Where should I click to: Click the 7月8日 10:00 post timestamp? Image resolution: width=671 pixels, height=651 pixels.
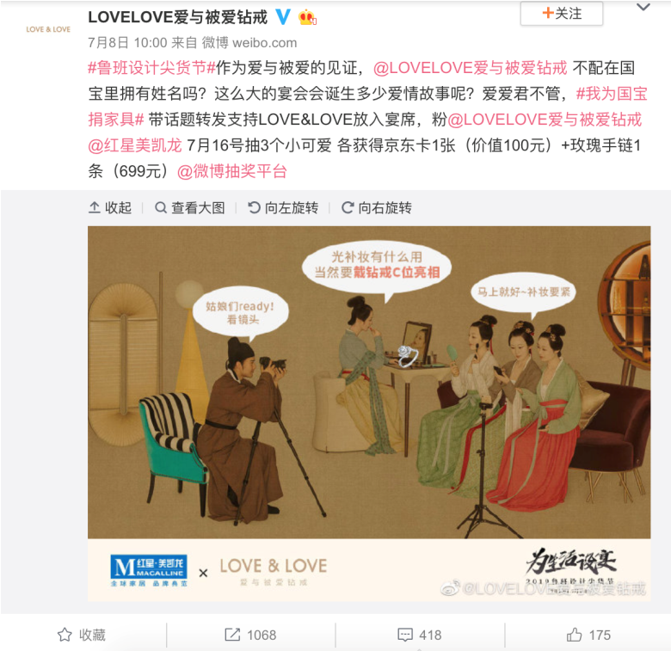click(x=127, y=43)
